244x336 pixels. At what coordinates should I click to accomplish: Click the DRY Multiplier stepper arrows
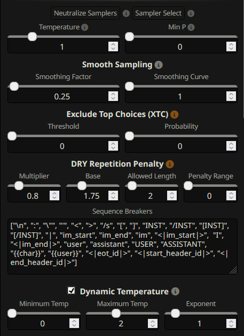(x=54, y=196)
